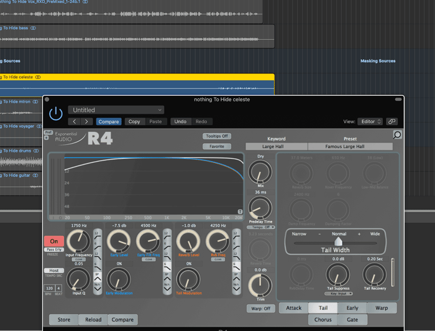The width and height of the screenshot is (435, 331).
Task: Toggle Host tempo source button
Action: pos(54,271)
